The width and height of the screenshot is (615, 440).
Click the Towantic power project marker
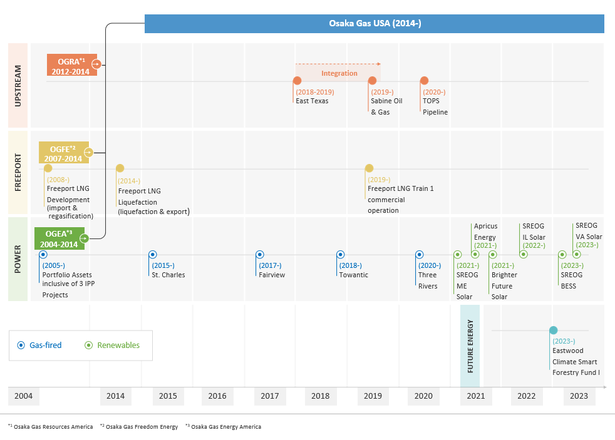coord(341,255)
